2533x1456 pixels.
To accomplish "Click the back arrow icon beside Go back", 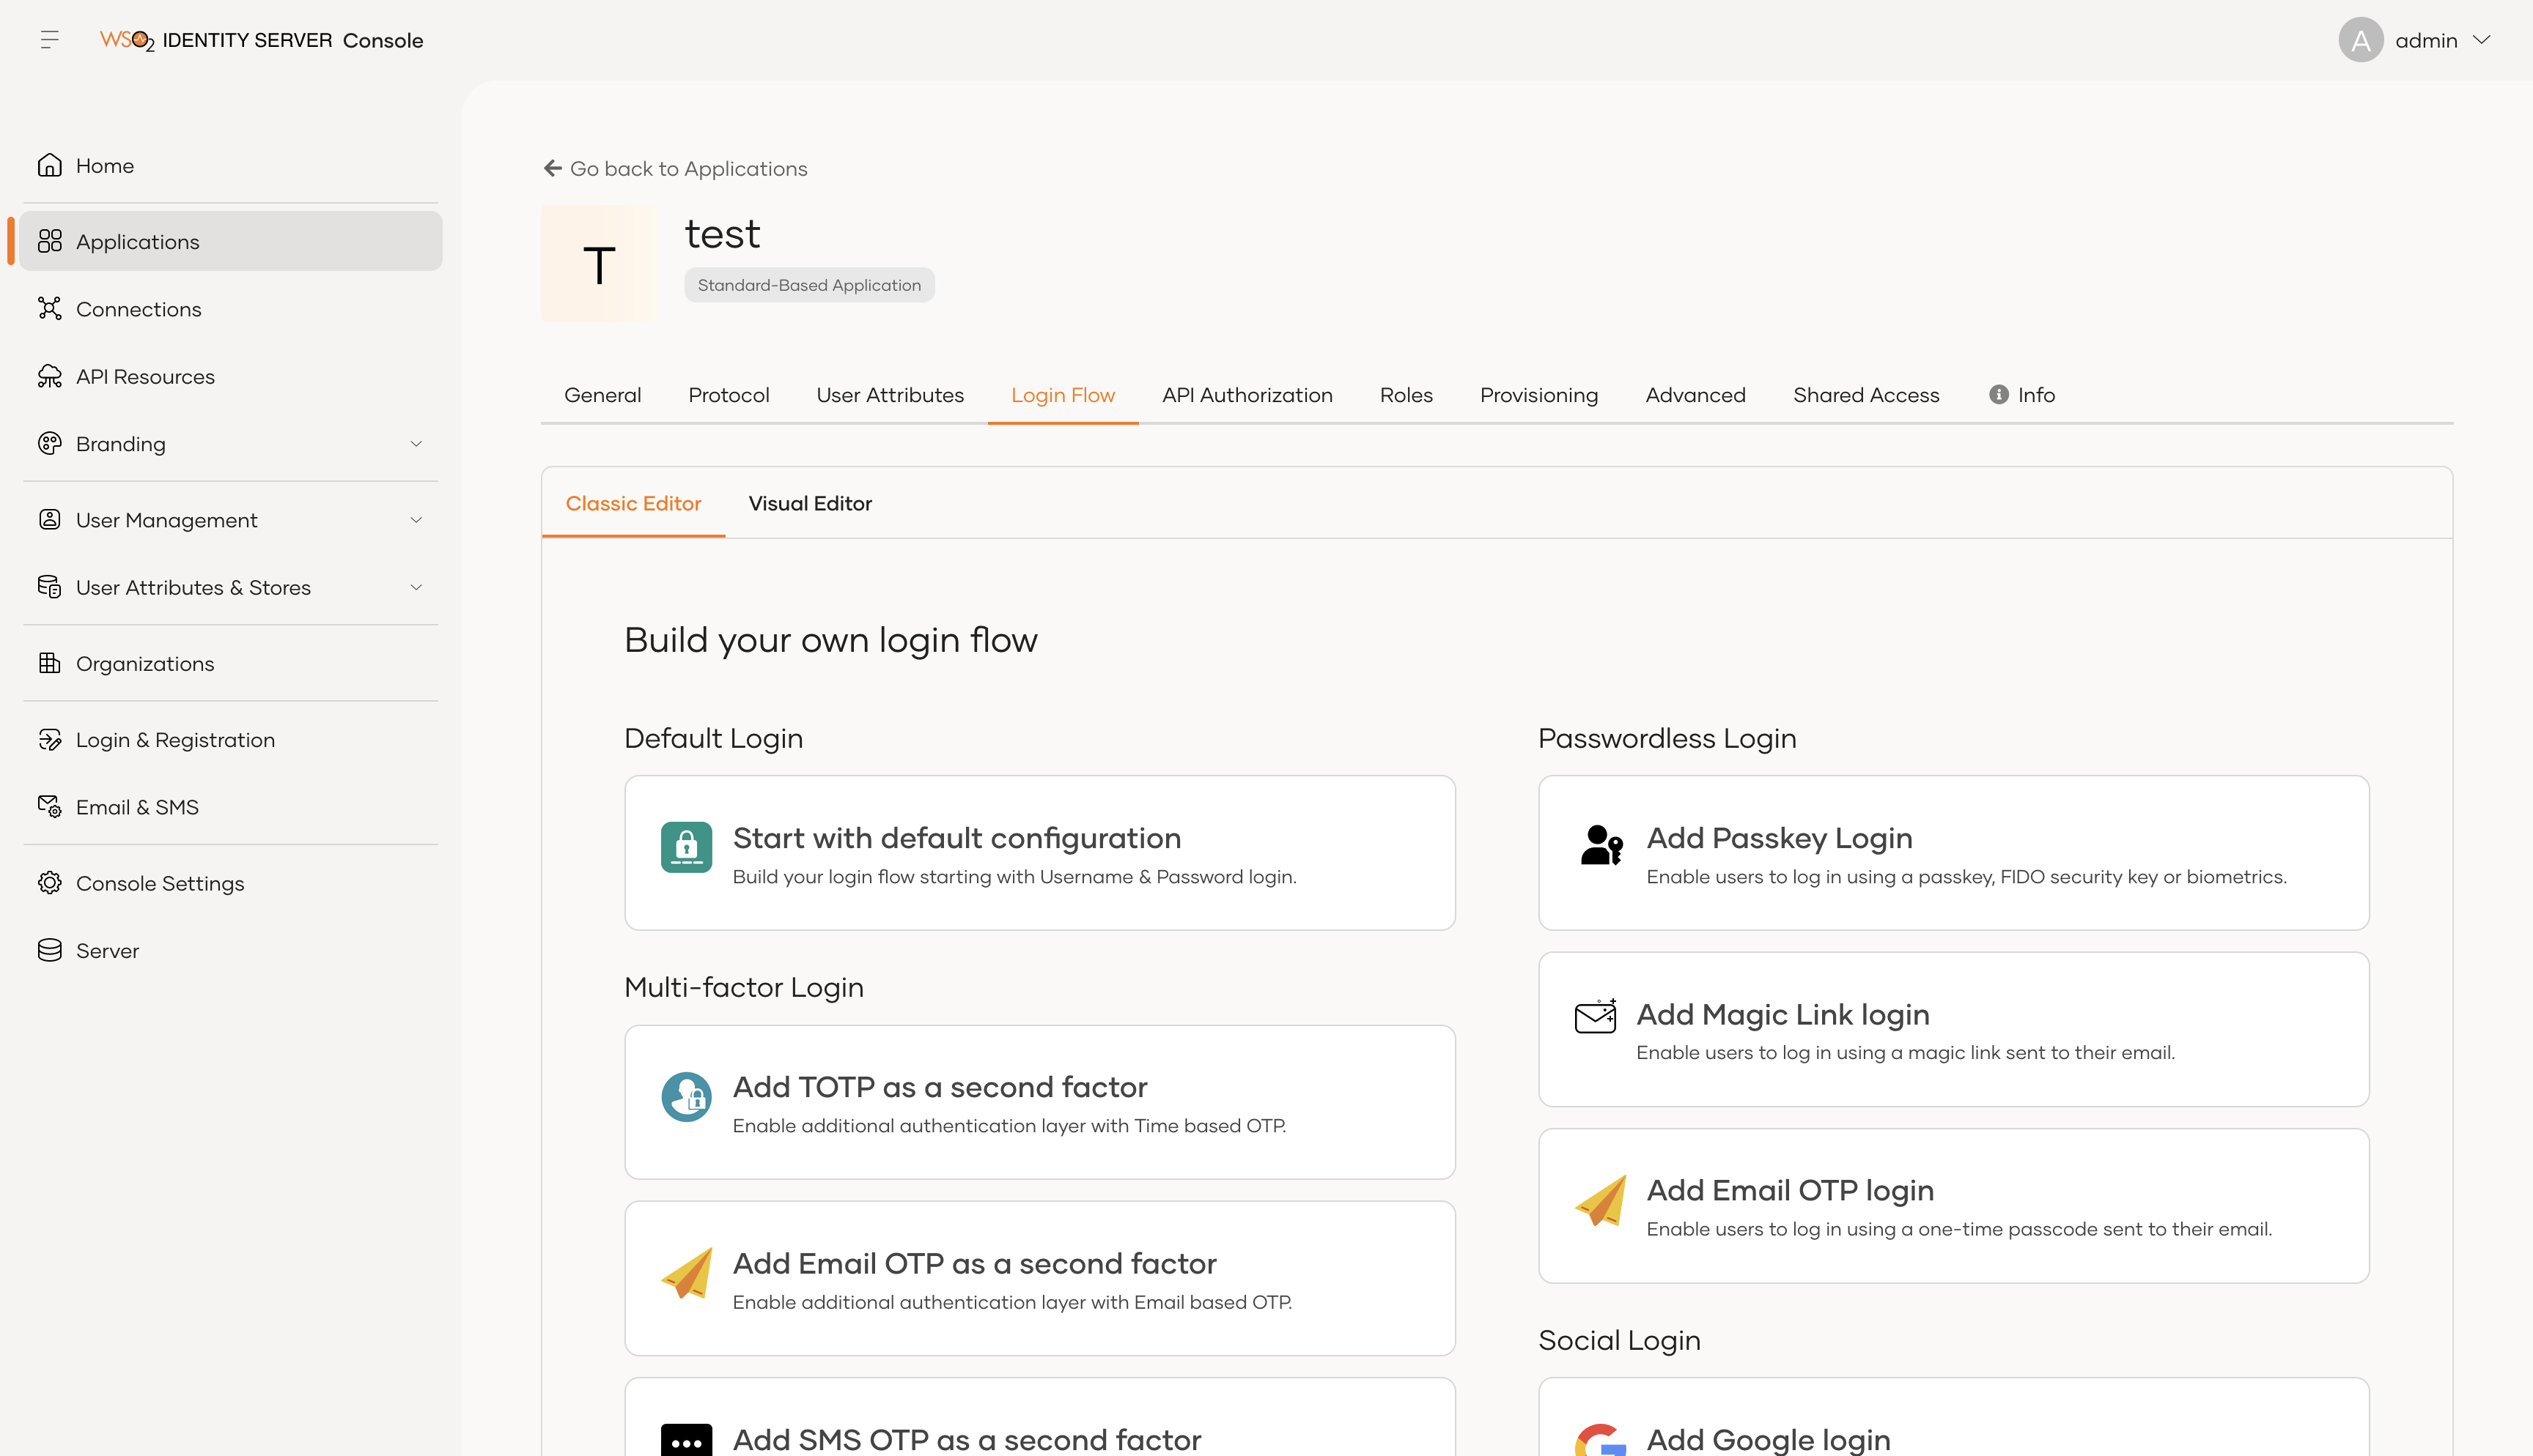I will (552, 168).
